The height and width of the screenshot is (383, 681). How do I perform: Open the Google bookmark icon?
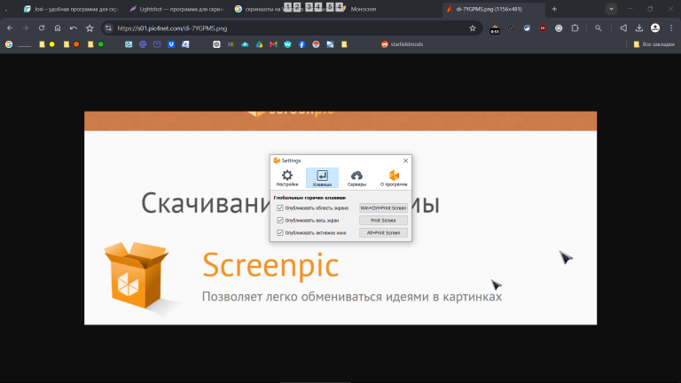[9, 44]
